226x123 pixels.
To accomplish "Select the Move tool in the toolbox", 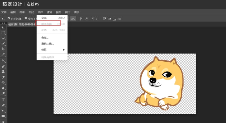I will pyautogui.click(x=3, y=27).
